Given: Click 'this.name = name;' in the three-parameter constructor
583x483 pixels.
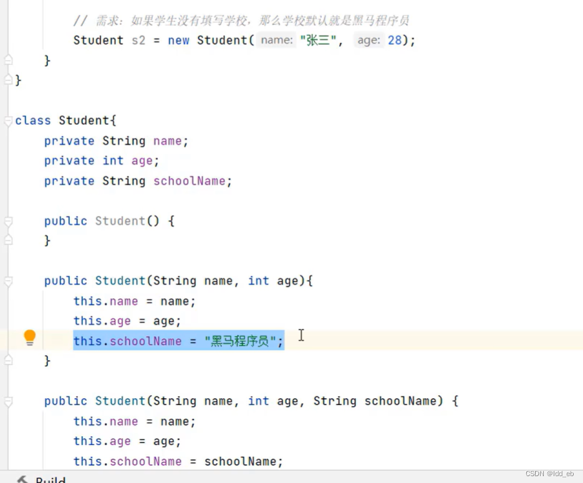Looking at the screenshot, I should [x=134, y=422].
